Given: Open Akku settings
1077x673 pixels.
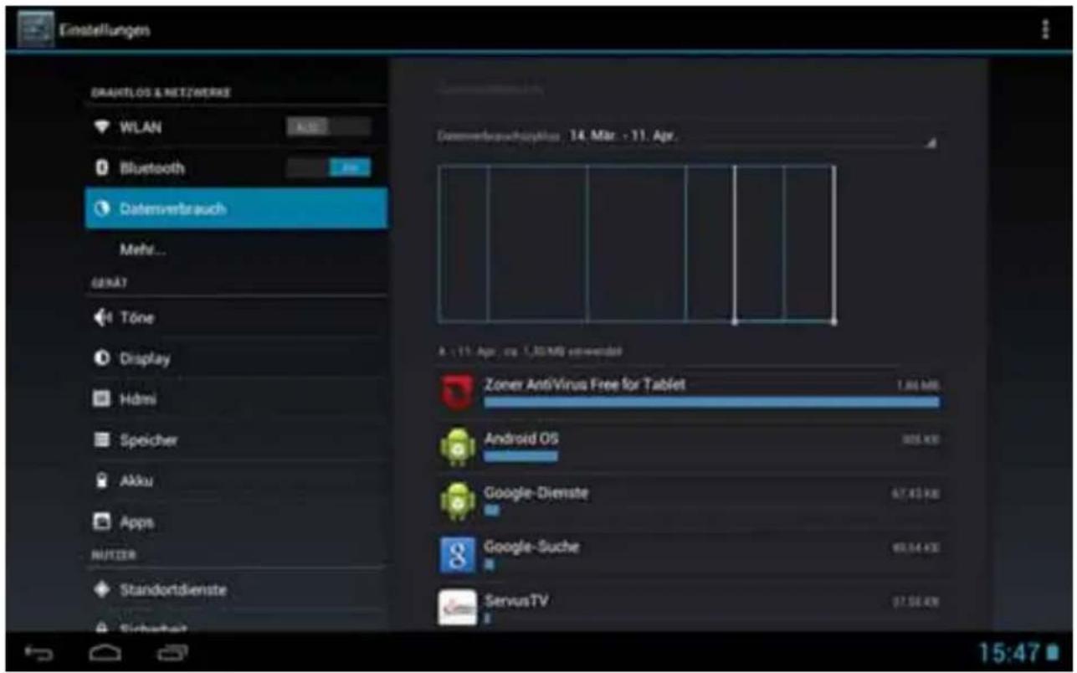Looking at the screenshot, I should click(x=236, y=481).
